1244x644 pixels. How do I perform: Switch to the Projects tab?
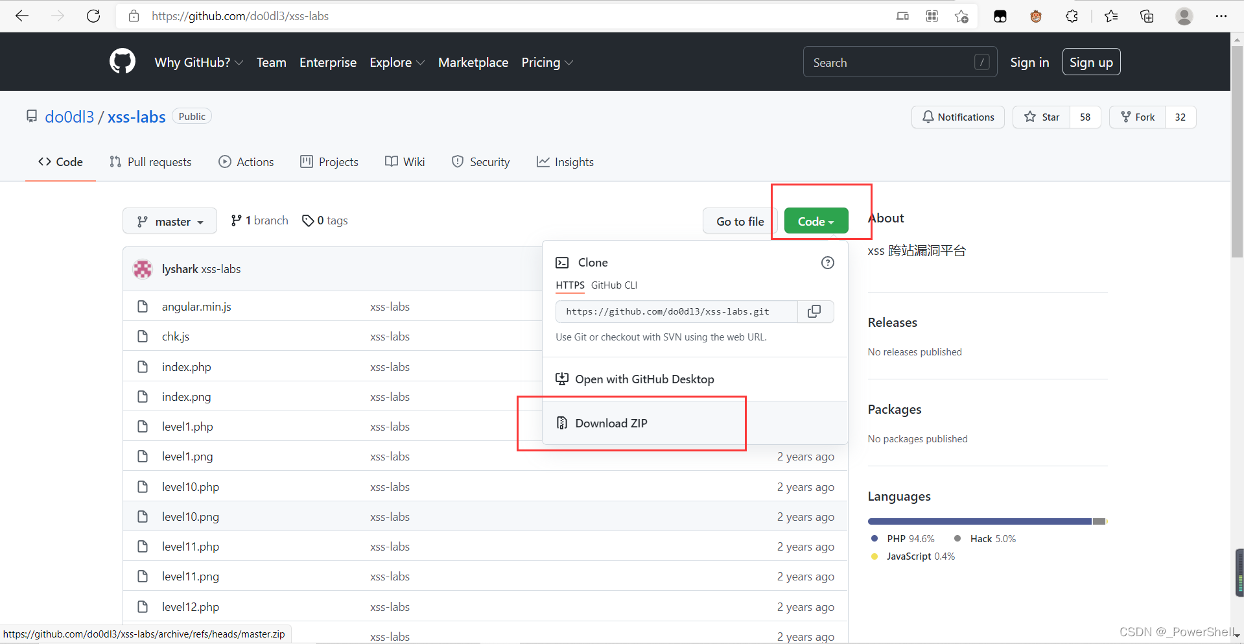click(329, 161)
